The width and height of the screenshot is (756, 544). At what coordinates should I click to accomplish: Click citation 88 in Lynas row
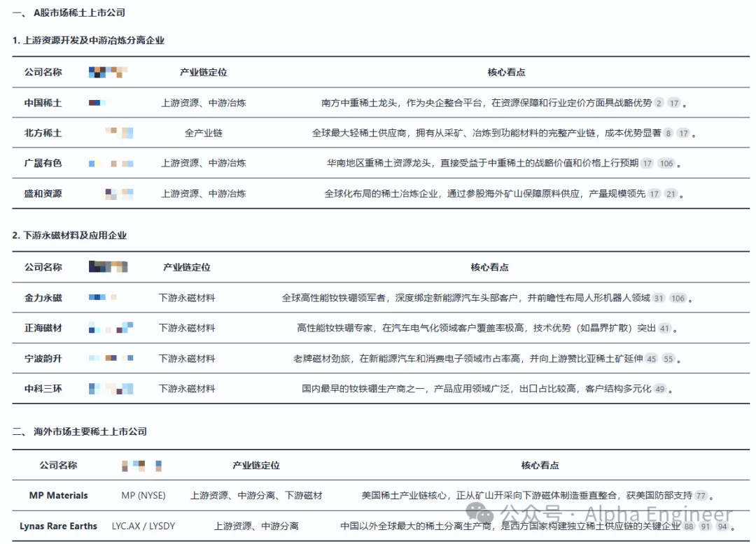tap(689, 526)
